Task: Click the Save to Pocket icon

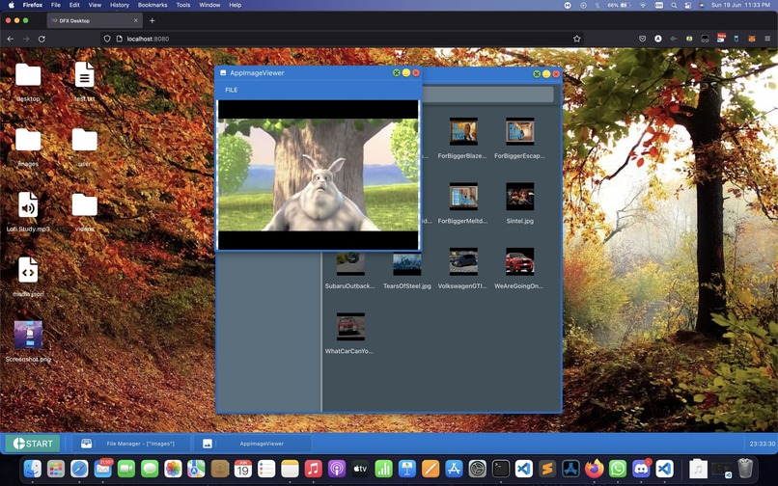Action: (642, 39)
